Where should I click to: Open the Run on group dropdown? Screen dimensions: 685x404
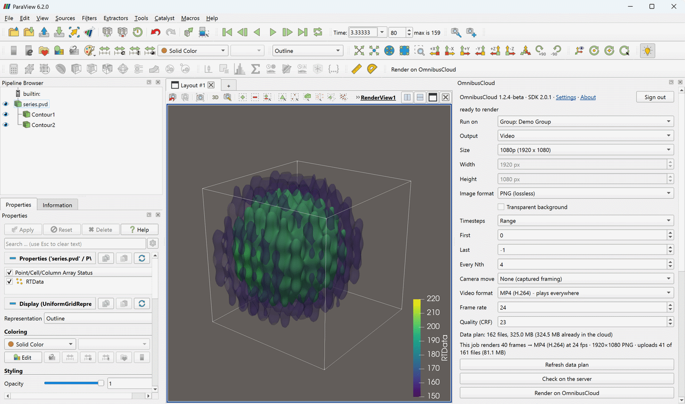[x=585, y=122]
